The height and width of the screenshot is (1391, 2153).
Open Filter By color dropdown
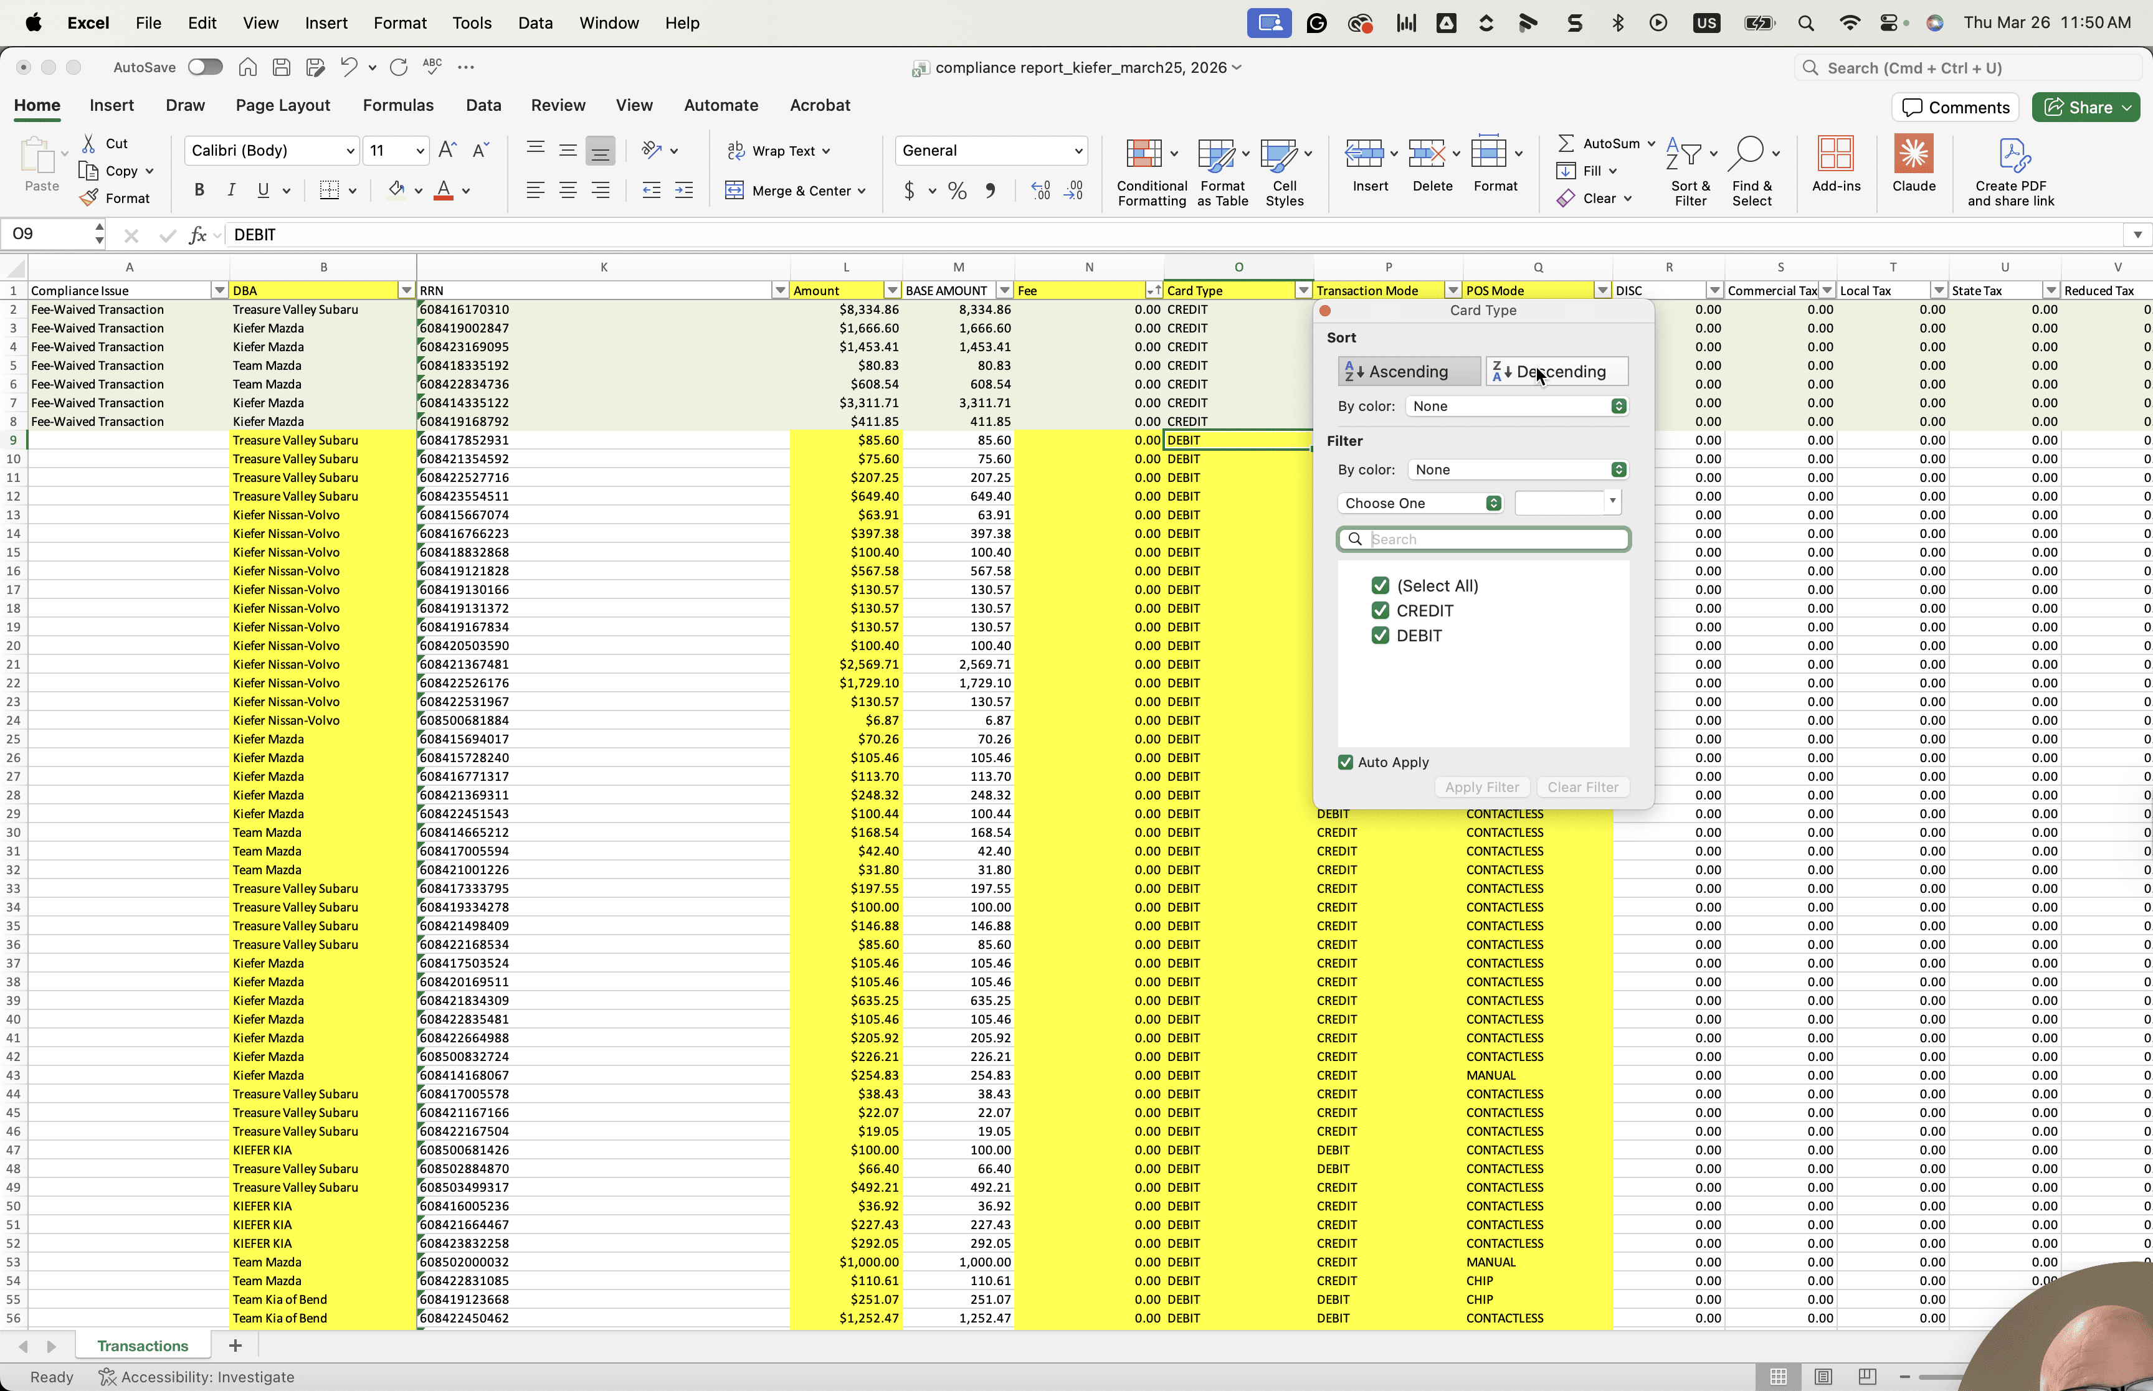pyautogui.click(x=1516, y=469)
